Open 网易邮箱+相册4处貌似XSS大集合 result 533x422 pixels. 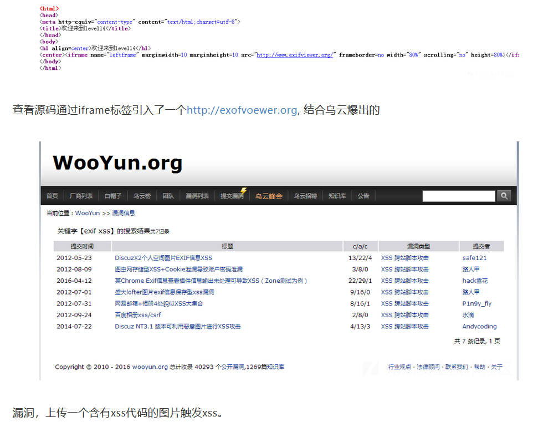tap(159, 303)
